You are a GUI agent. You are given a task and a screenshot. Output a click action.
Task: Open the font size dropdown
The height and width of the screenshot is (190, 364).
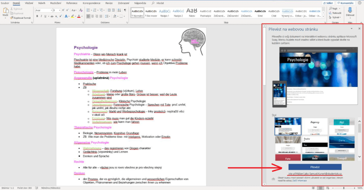pos(60,10)
